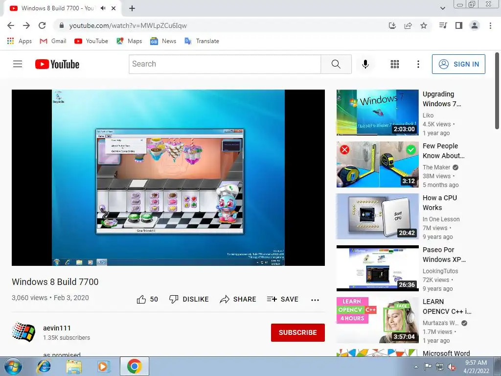Open the Action Center flag icon
The image size is (501, 376).
428,367
